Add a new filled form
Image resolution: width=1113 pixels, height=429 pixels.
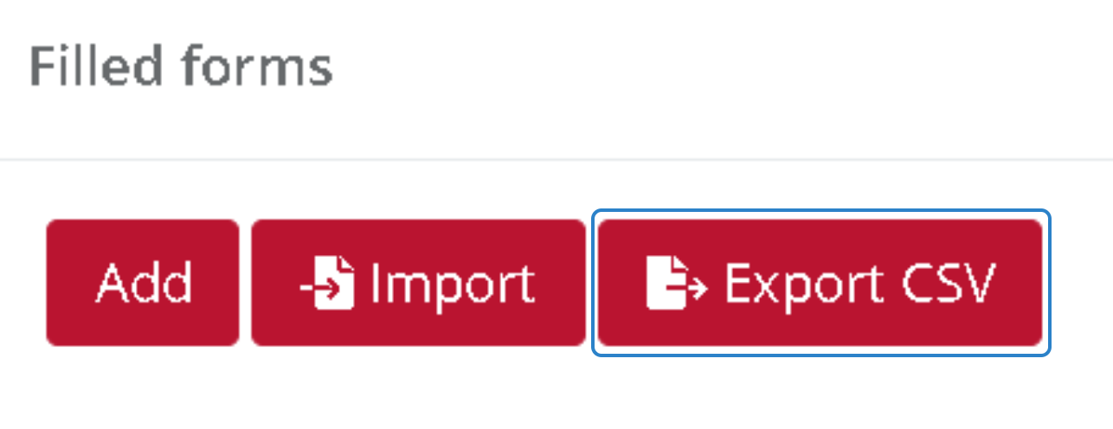tap(143, 283)
